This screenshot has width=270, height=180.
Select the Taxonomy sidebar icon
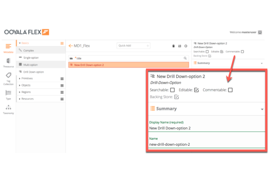pos(8,109)
